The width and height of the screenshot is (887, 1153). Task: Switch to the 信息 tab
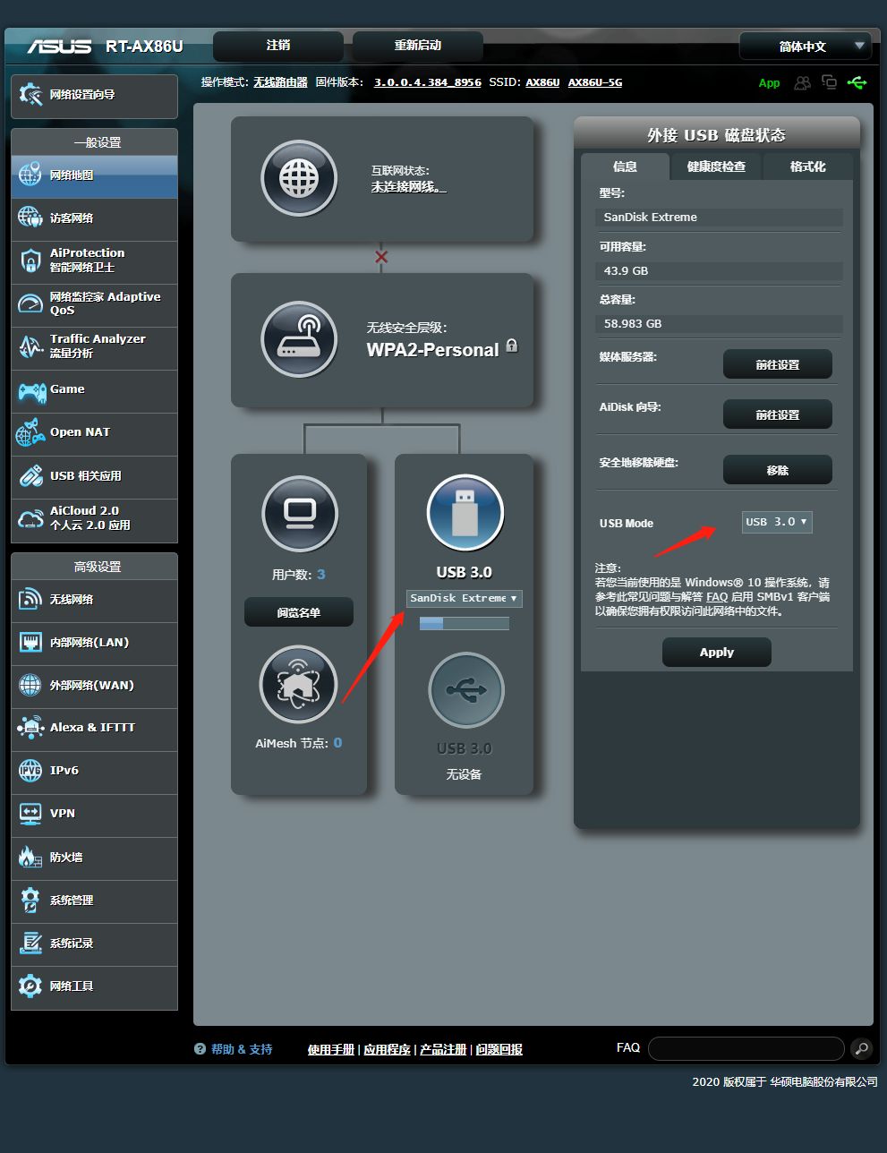[625, 167]
